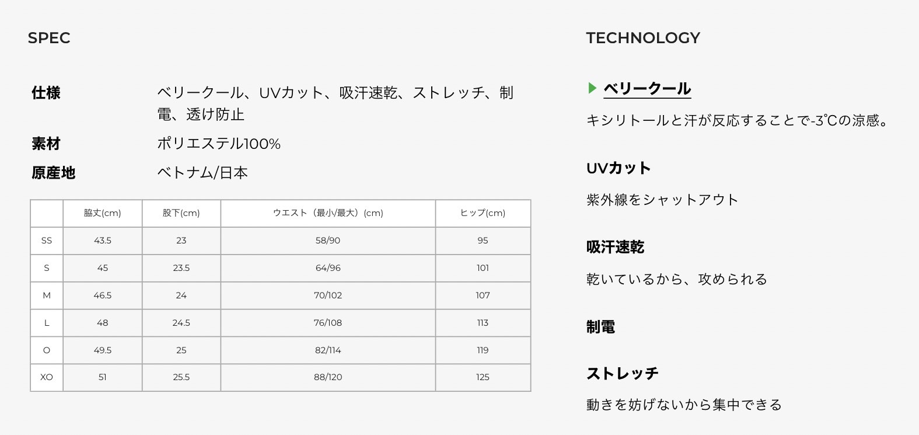Select the XO size row label
Screen dimensions: 919x435
pos(47,377)
